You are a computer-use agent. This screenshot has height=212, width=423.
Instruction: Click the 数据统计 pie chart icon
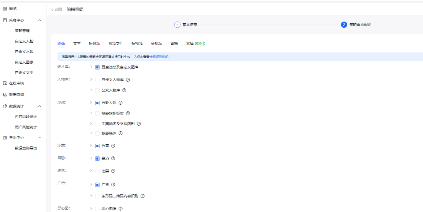(x=5, y=106)
